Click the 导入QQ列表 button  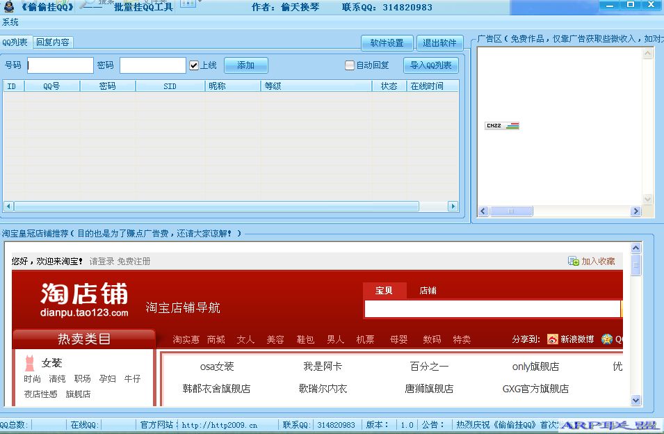(430, 65)
